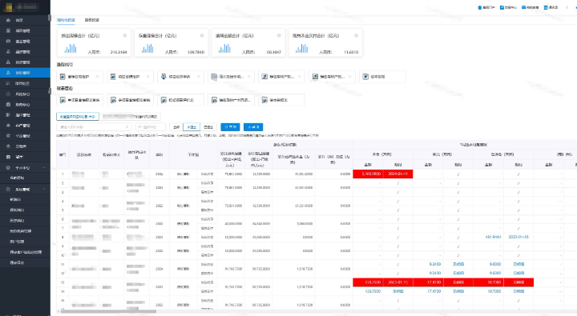
Task: Open the second tile in the upper shortcut row
Action: click(131, 77)
